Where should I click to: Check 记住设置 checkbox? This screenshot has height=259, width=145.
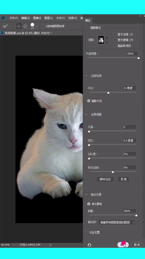pyautogui.click(x=86, y=232)
